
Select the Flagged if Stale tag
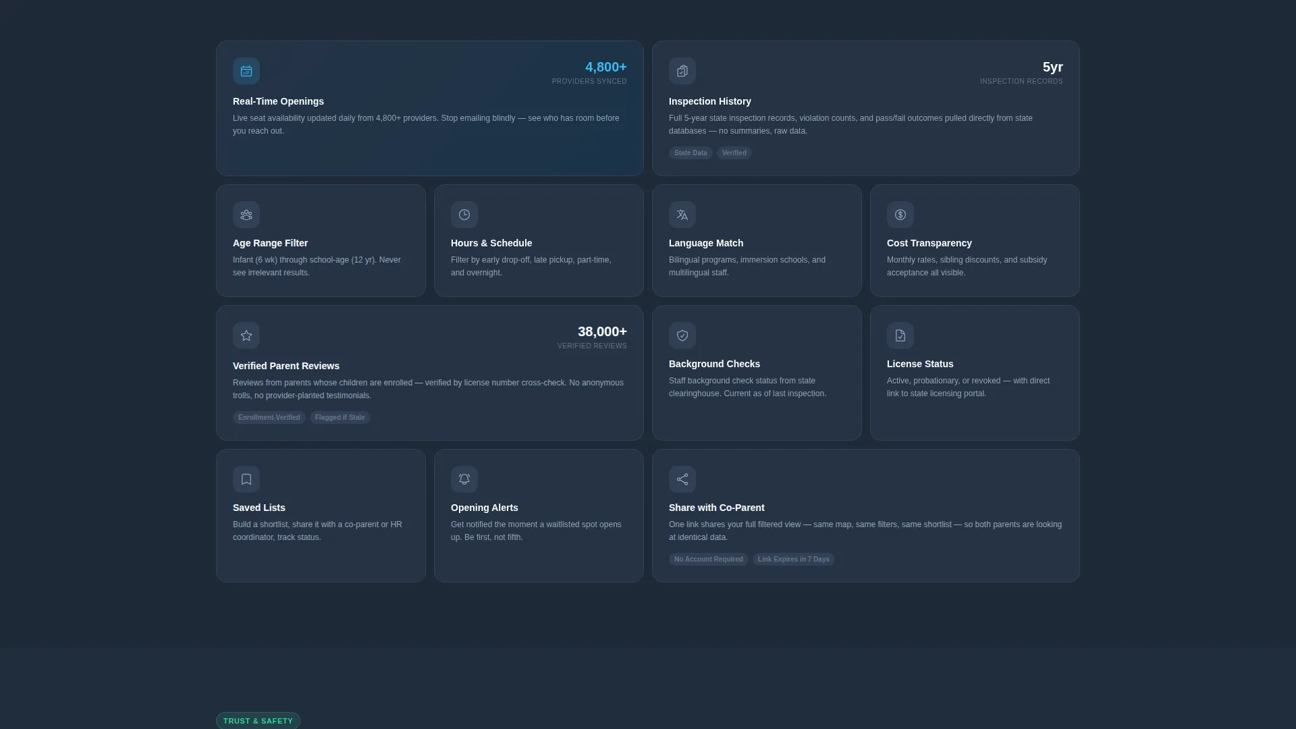click(x=340, y=418)
